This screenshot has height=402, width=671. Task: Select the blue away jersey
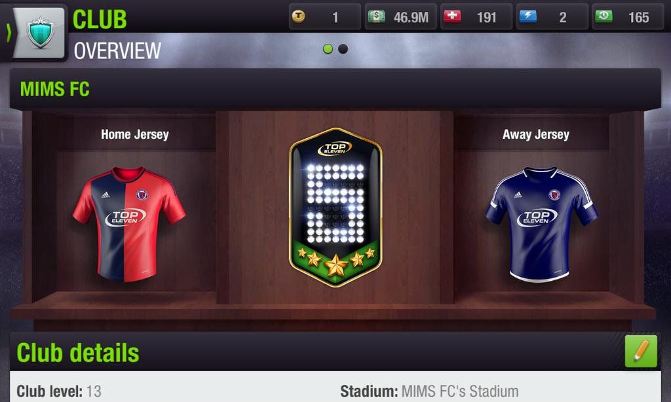[x=541, y=224]
